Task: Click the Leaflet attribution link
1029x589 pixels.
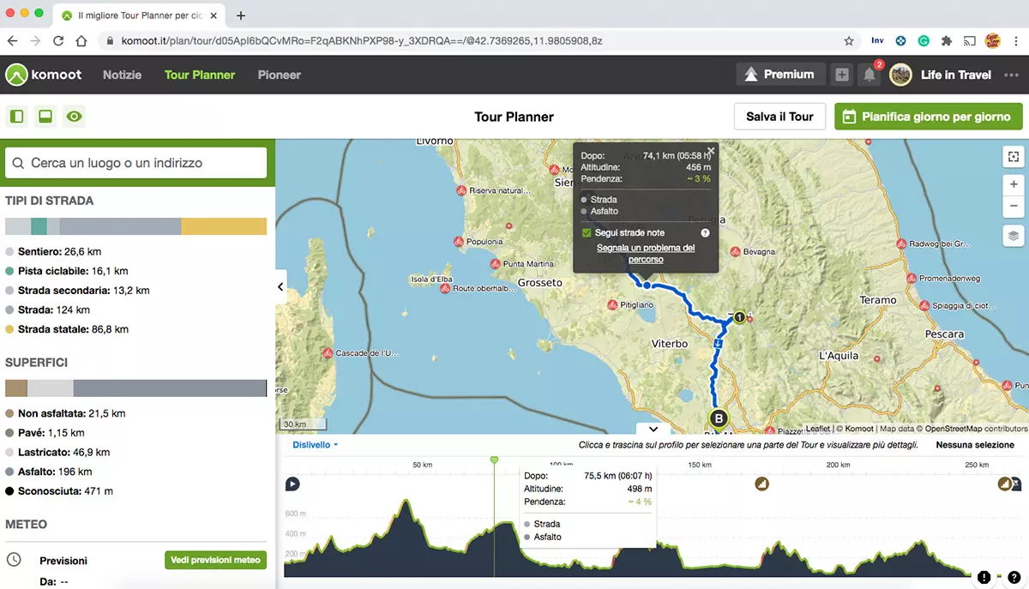Action: click(x=817, y=429)
